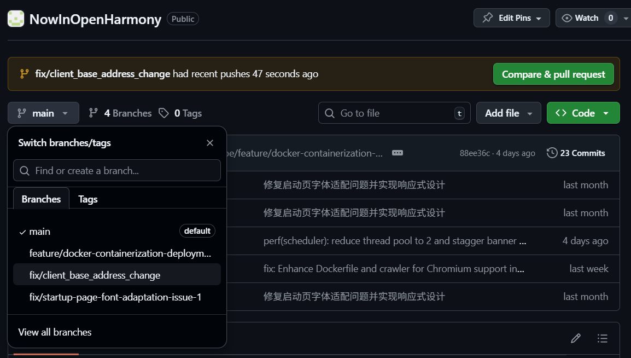Click the eye icon on Watch button

(567, 18)
